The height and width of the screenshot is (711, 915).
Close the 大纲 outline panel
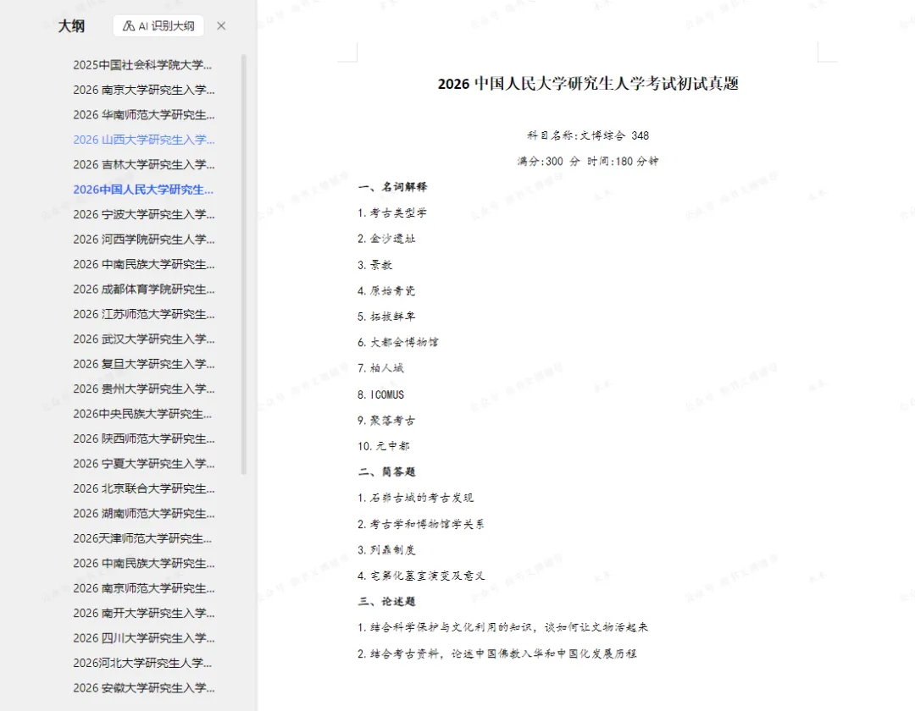tap(221, 25)
